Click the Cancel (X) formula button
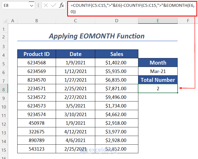The height and width of the screenshot is (159, 198). 46,5
